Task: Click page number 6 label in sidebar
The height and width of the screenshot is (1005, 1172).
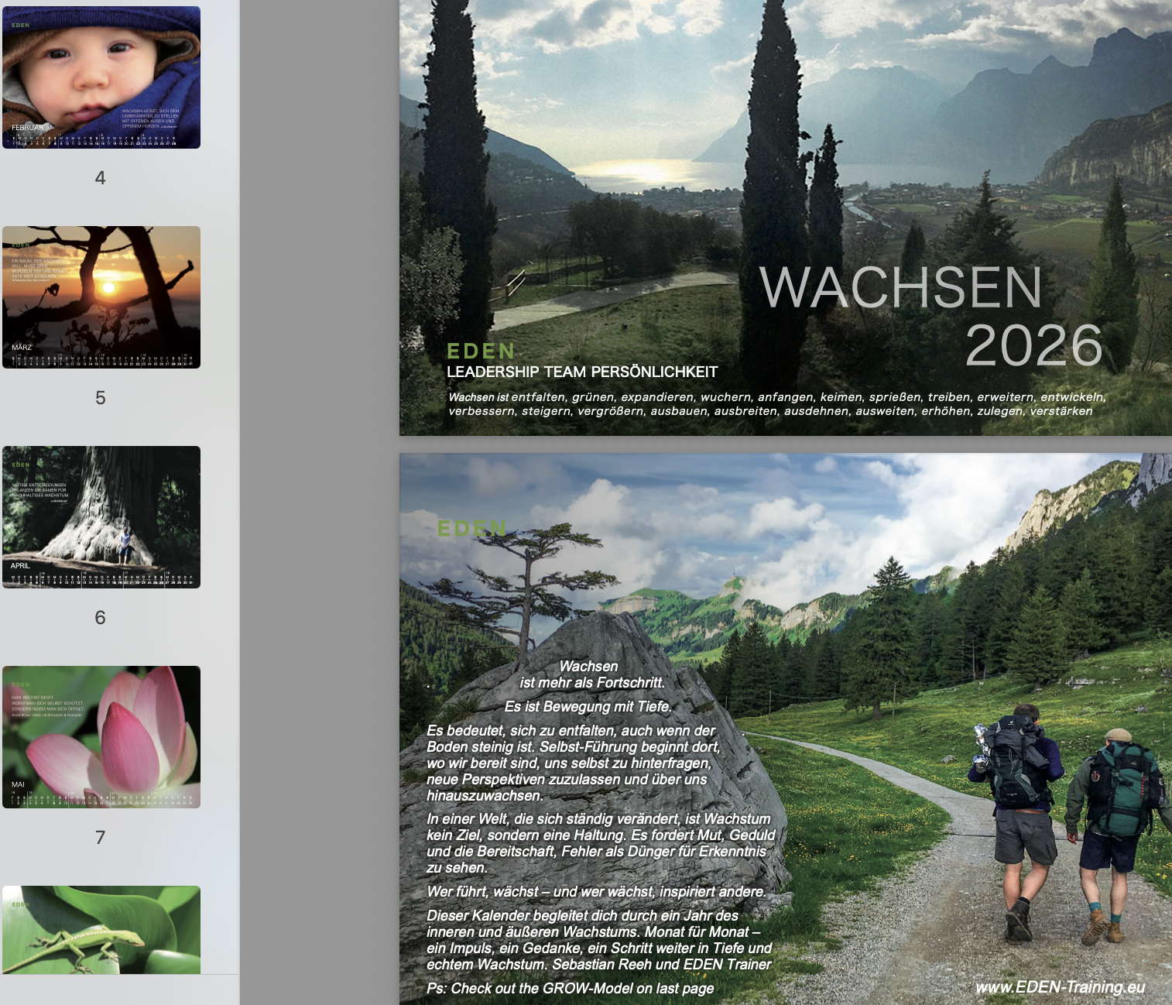Action: click(x=100, y=618)
